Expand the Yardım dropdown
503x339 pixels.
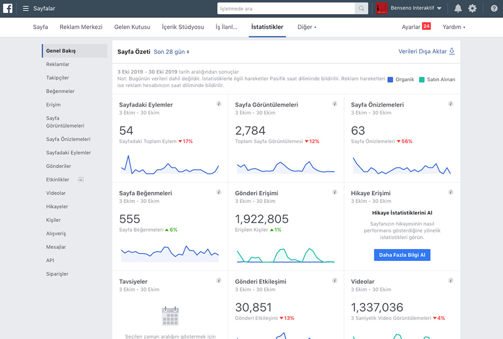[x=454, y=27]
